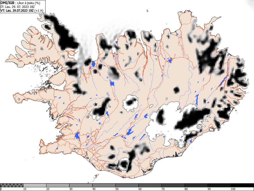Click the '30' scale label
254x191 pixels.
[x=71, y=189]
